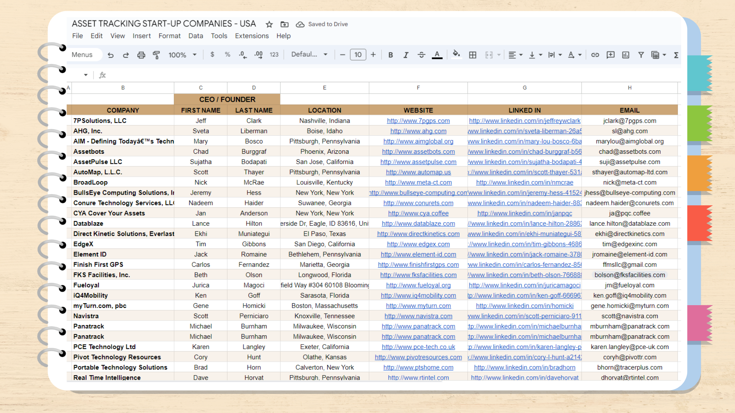Toggle bold formatting

click(390, 55)
